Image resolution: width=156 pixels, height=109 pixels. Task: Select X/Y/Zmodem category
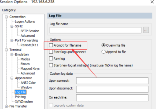point(24,102)
